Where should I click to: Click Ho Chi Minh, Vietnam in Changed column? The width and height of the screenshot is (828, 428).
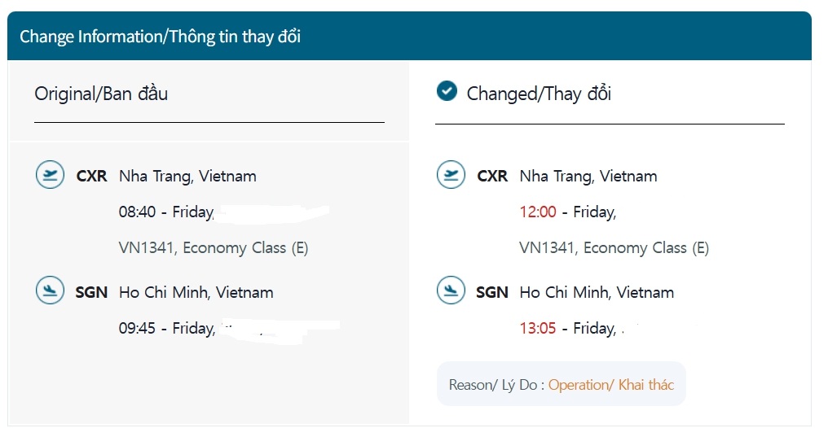coord(597,293)
